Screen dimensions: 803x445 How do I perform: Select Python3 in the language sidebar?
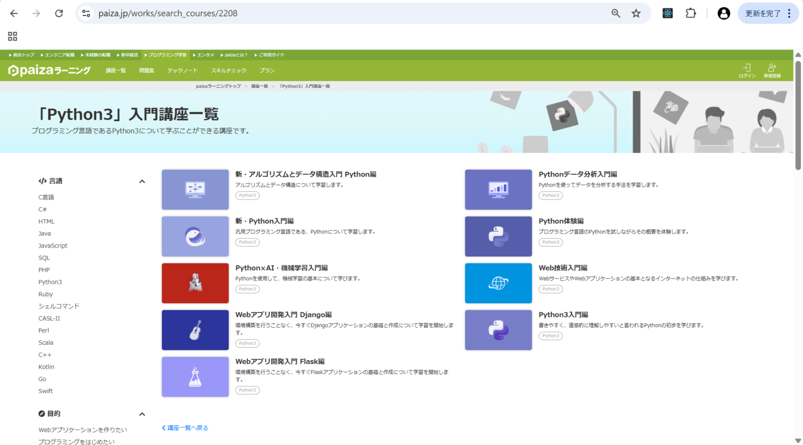point(50,282)
